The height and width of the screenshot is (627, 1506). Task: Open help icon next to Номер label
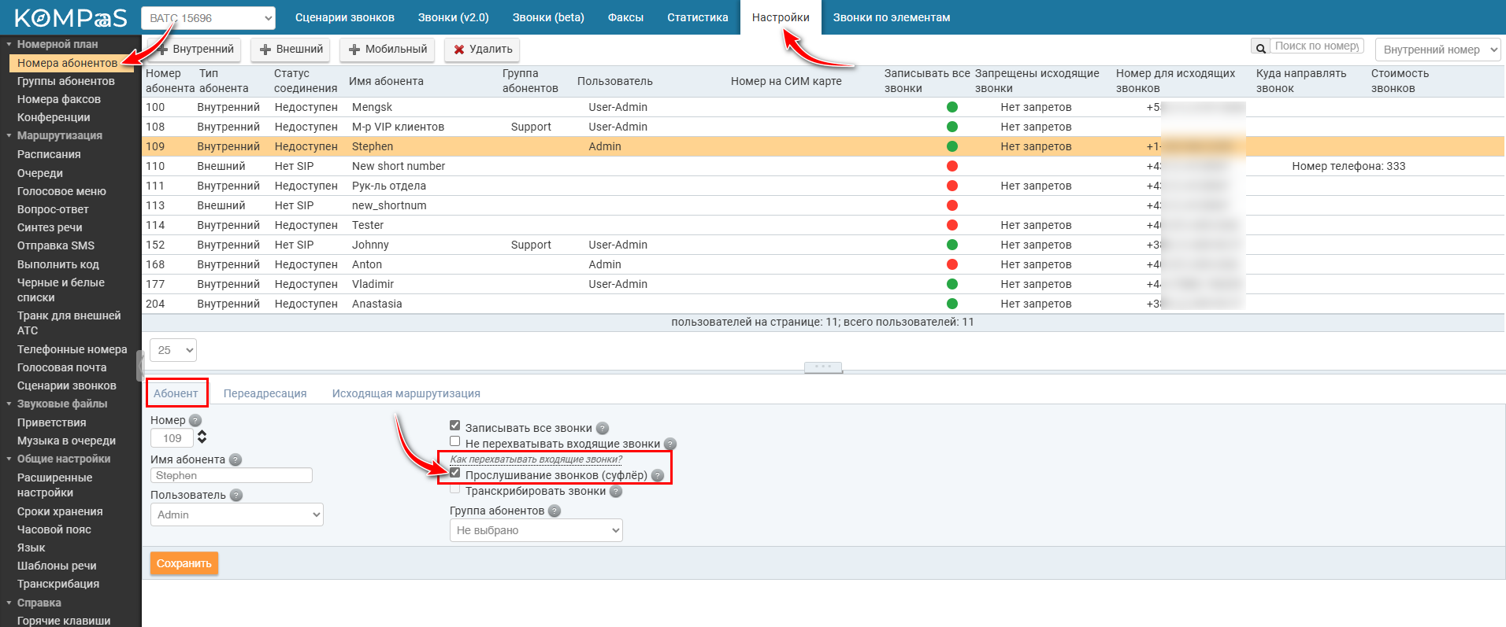[x=195, y=421]
